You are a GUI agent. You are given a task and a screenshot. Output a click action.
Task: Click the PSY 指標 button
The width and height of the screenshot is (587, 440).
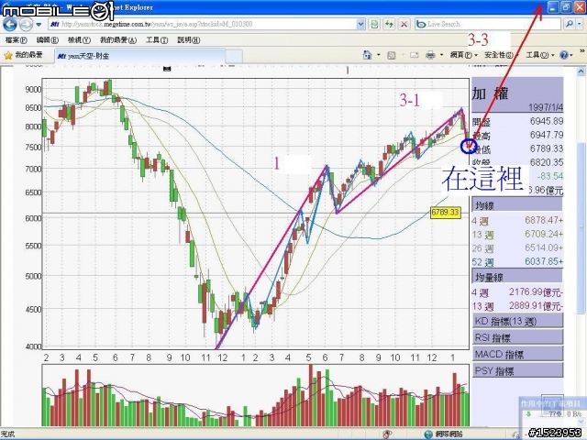(517, 370)
